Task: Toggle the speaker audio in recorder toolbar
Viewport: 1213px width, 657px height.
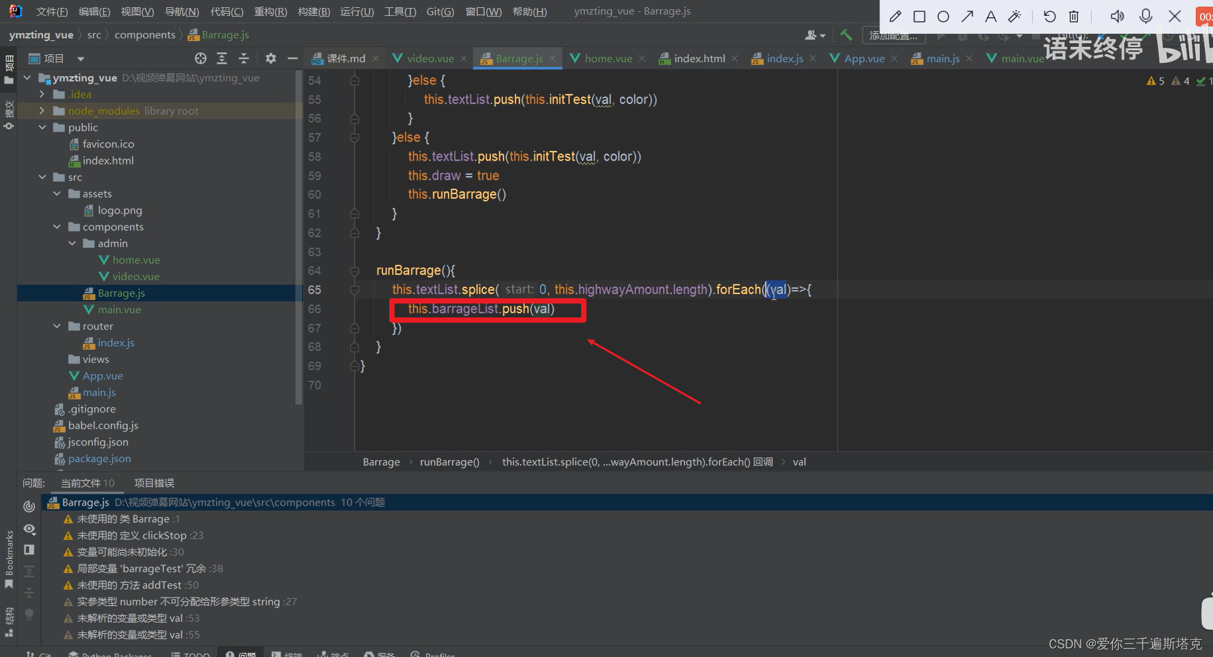Action: tap(1117, 17)
